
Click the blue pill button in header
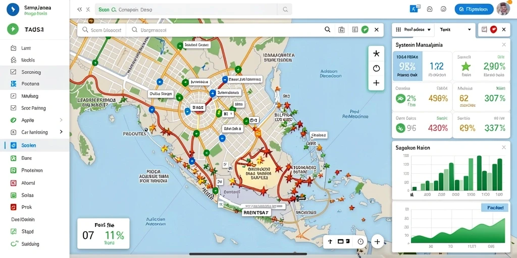coord(474,10)
